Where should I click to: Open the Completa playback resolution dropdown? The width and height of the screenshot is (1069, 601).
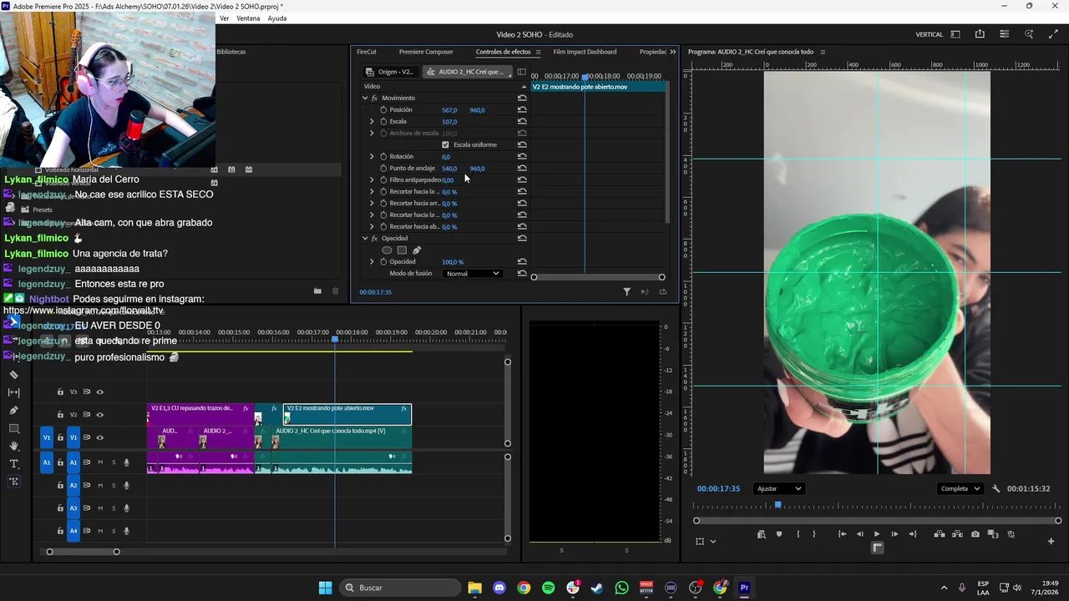tap(959, 489)
